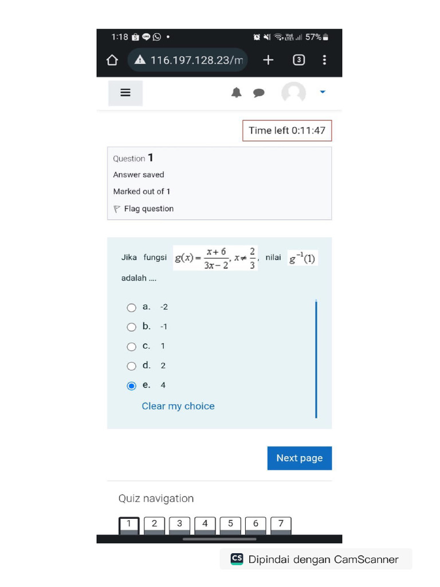
Task: Jump to question 5 in quiz navigation
Action: coord(230,524)
